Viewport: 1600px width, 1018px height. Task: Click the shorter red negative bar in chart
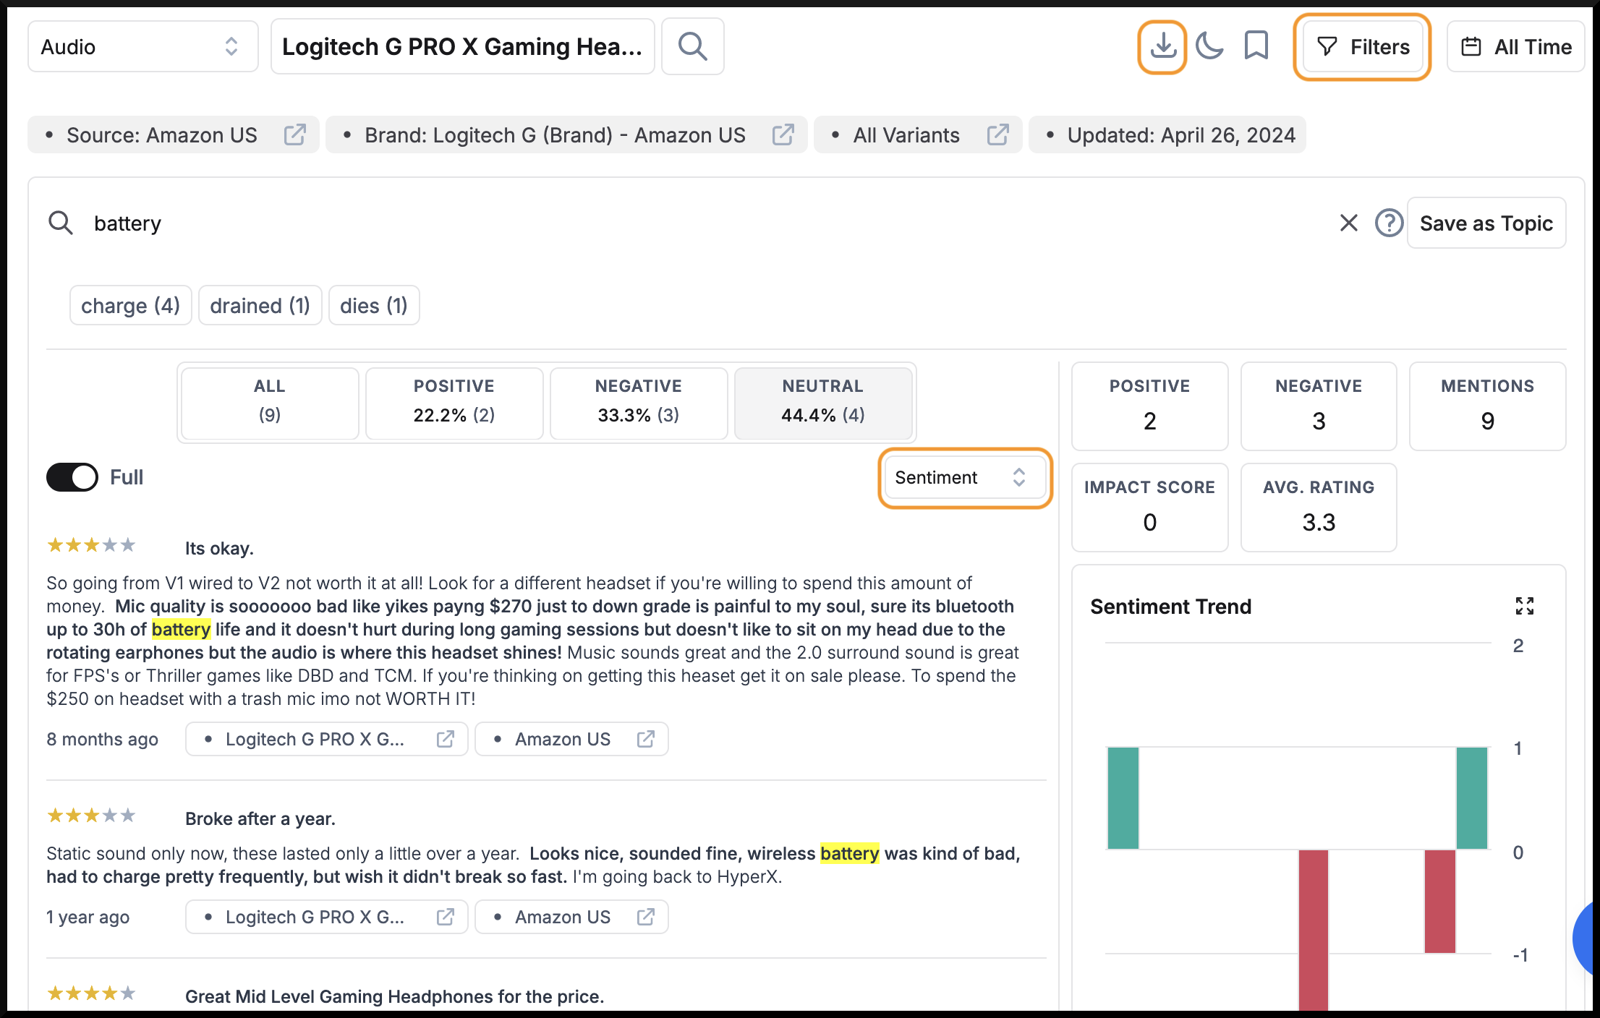[x=1439, y=902]
